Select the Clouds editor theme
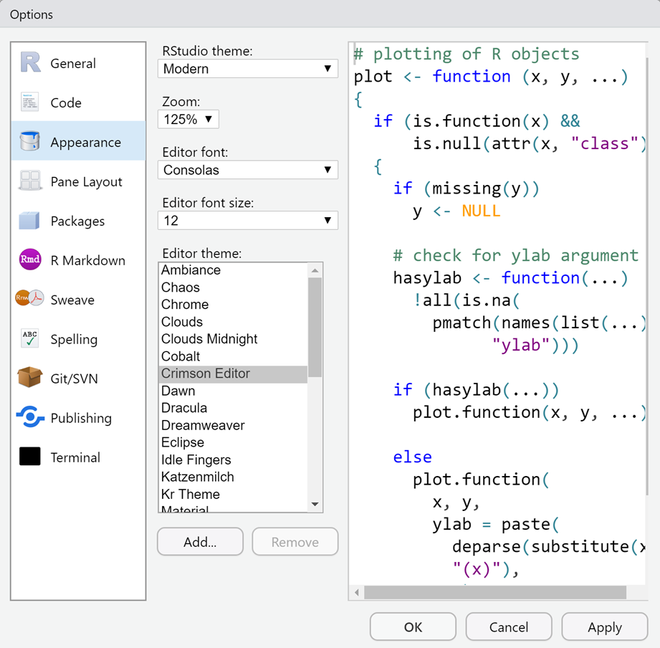 (233, 322)
